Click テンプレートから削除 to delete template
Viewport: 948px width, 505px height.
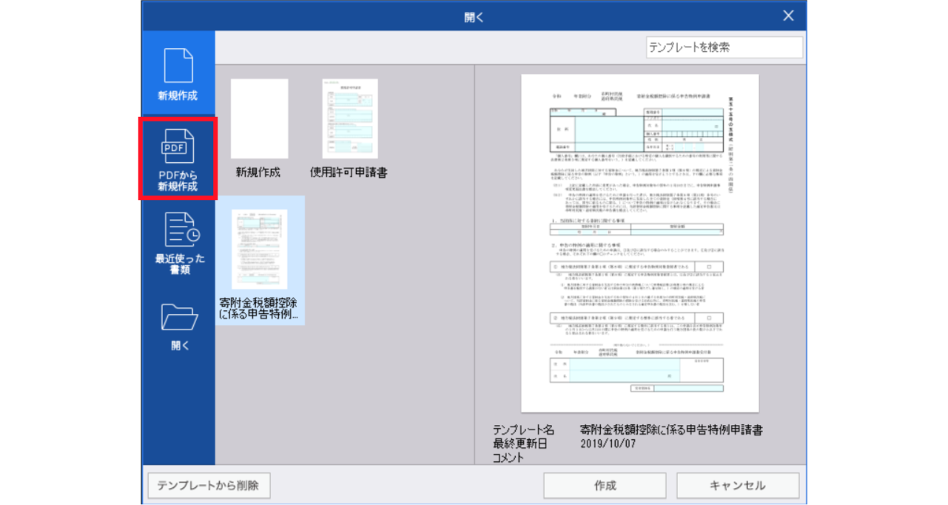coord(209,486)
